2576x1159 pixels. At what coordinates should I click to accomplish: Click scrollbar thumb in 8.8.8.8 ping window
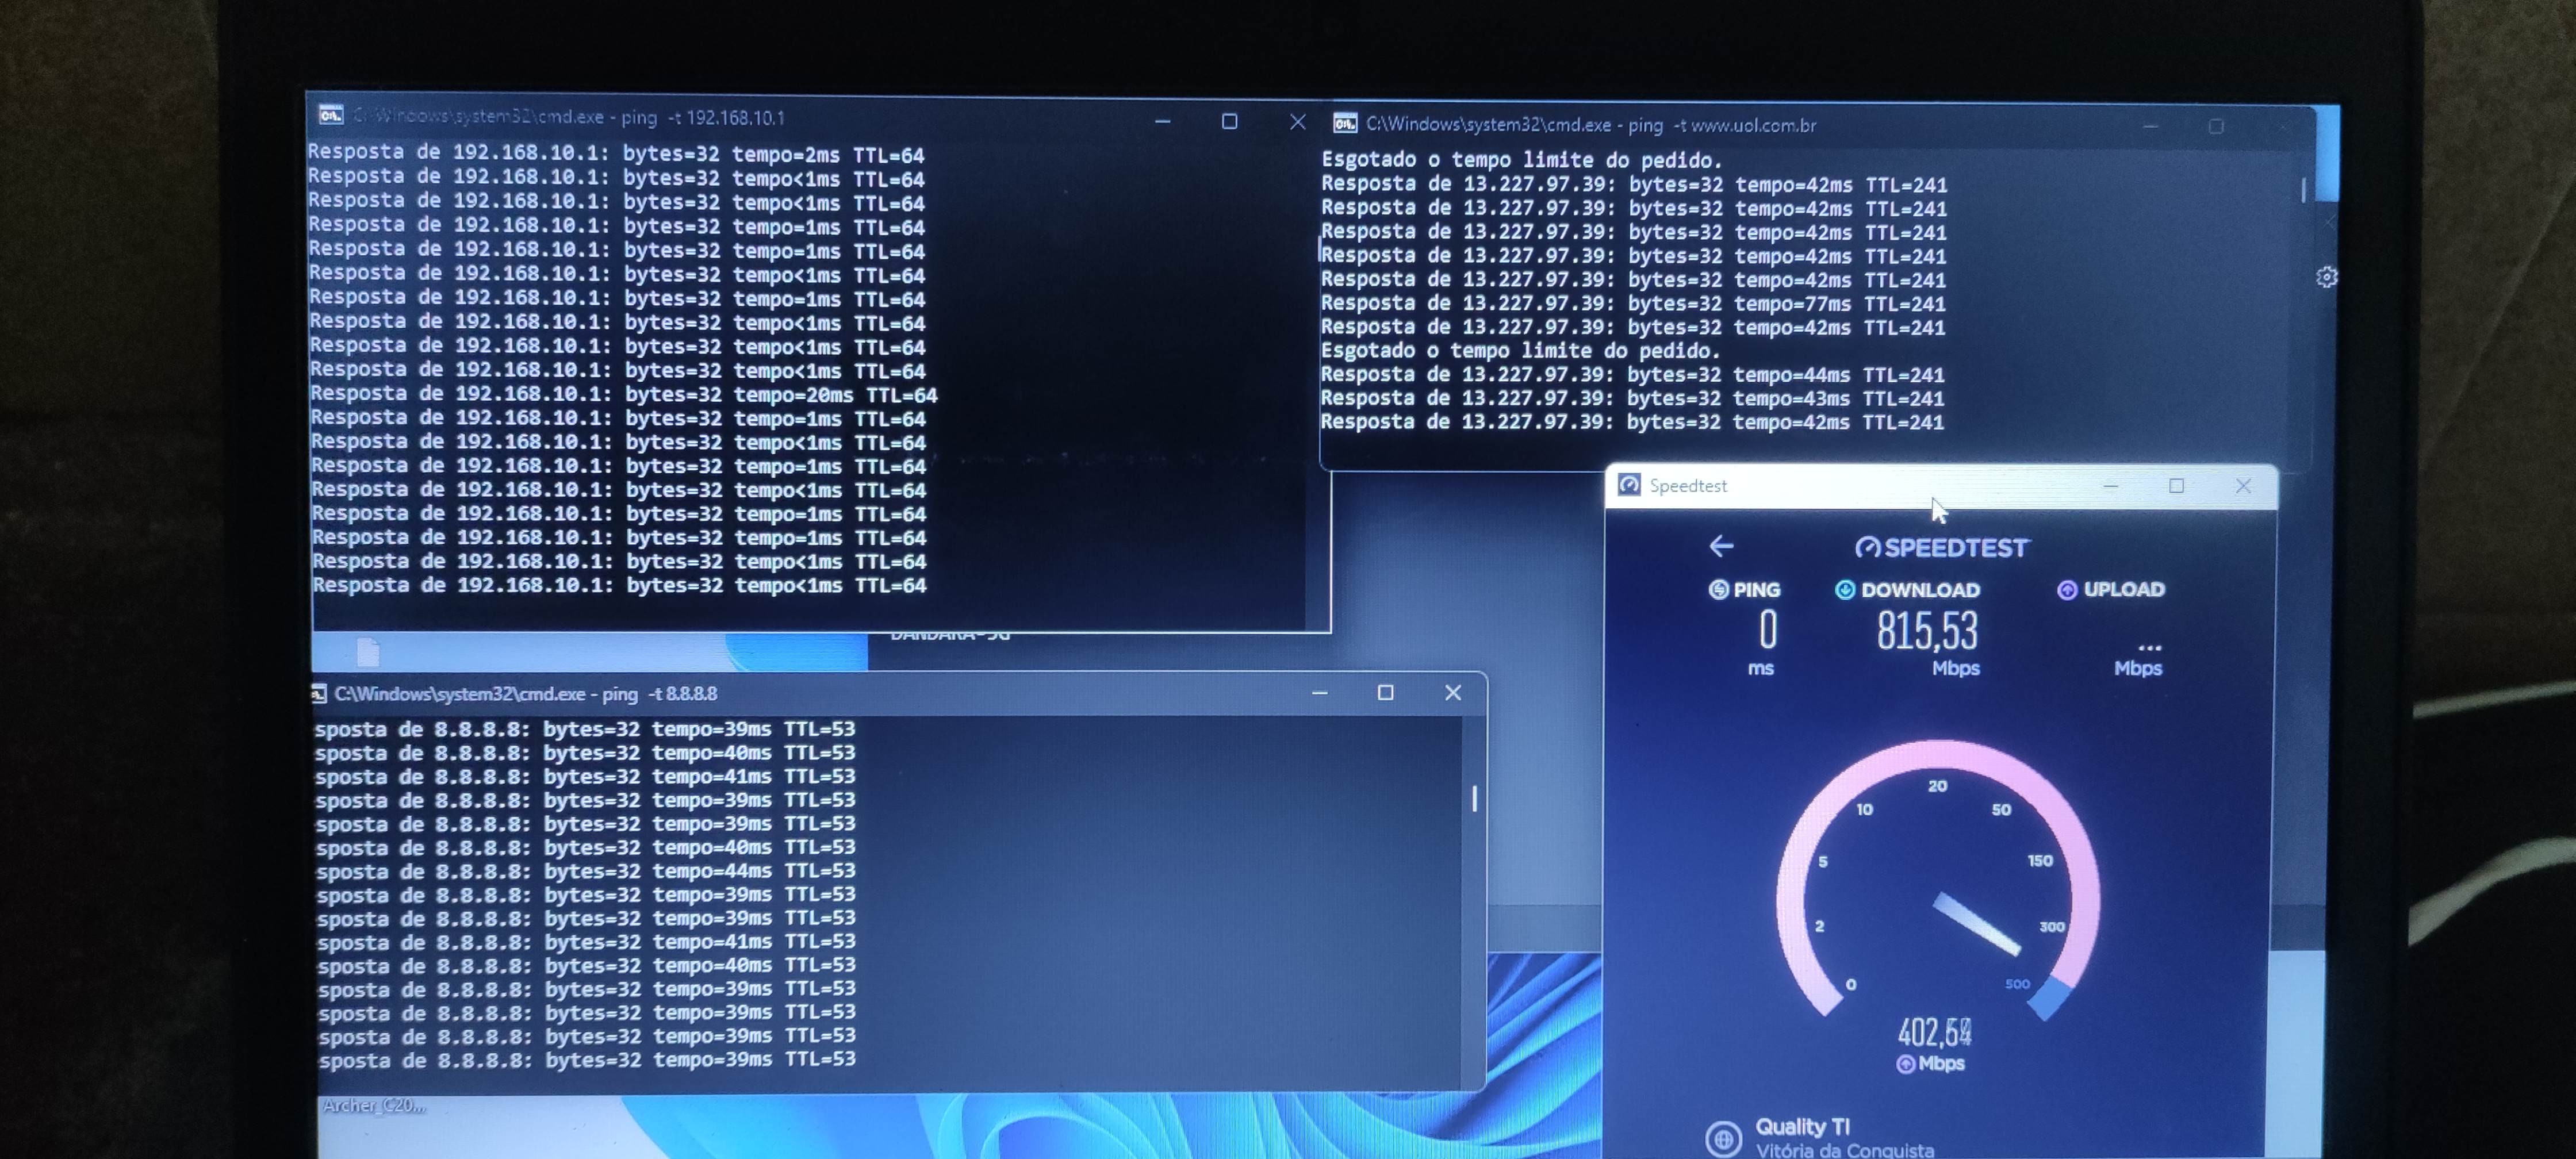click(1474, 798)
